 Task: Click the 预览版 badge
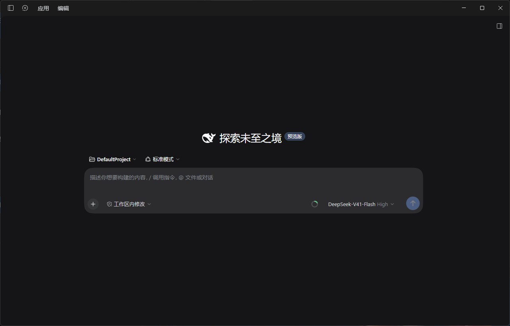tap(295, 137)
